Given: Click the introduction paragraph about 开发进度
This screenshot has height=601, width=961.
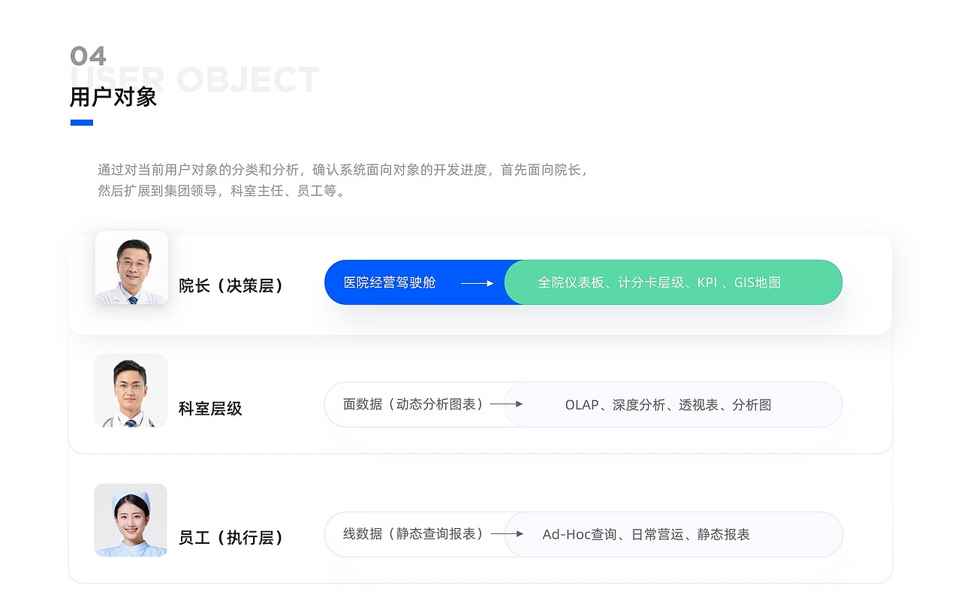Looking at the screenshot, I should pos(340,180).
